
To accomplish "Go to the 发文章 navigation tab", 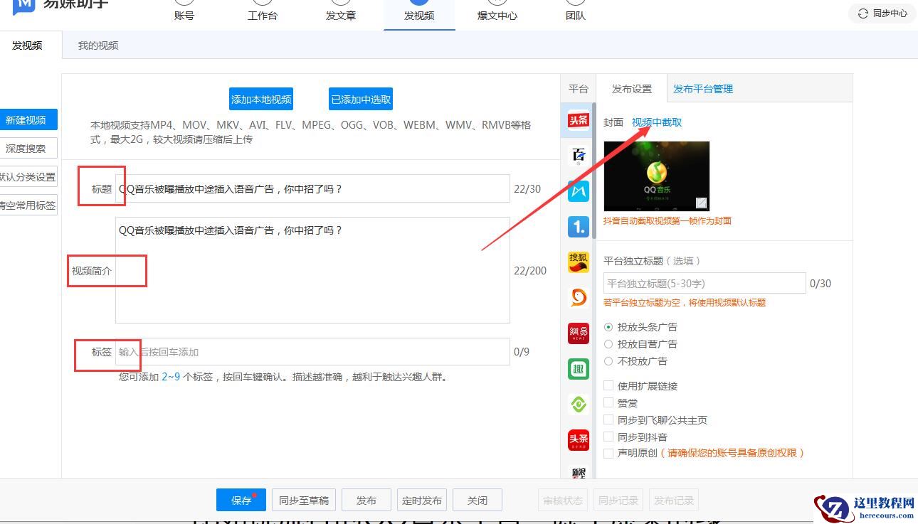I will 341,15.
